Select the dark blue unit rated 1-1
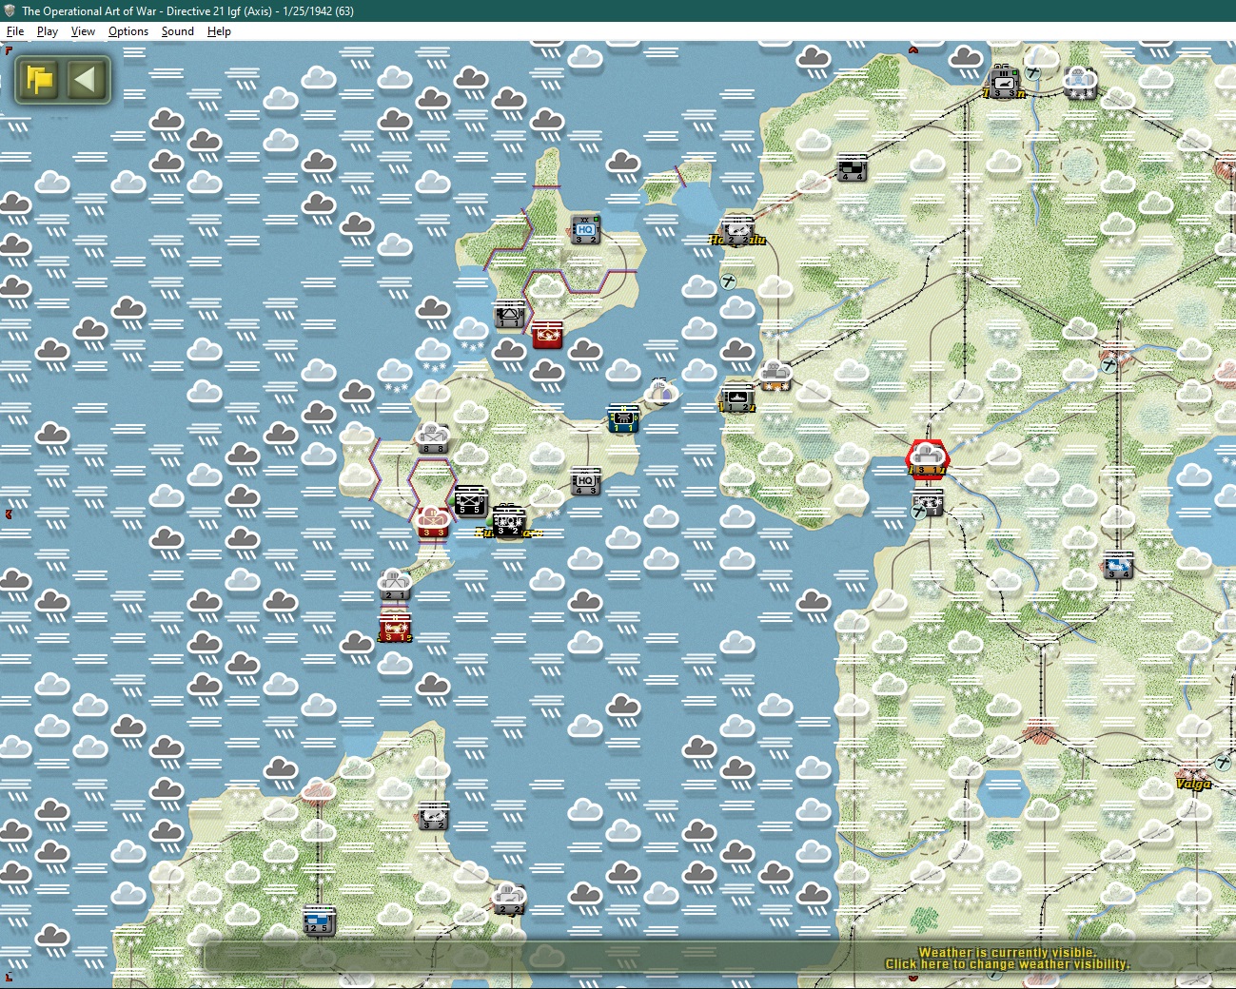This screenshot has height=989, width=1236. [x=623, y=418]
